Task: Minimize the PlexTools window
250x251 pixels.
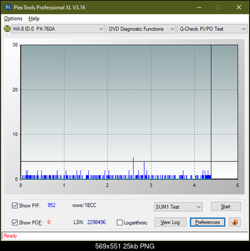Action: click(199, 7)
